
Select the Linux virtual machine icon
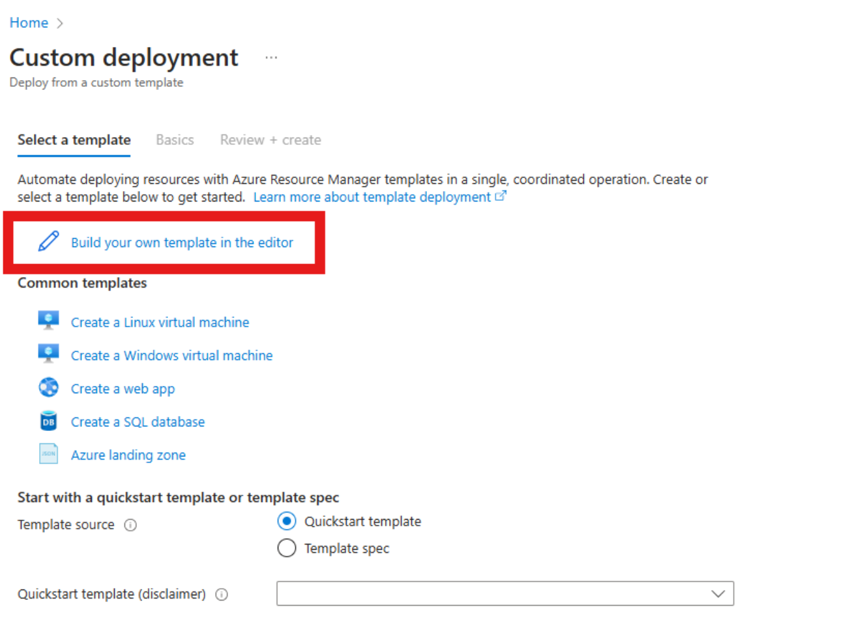[48, 320]
